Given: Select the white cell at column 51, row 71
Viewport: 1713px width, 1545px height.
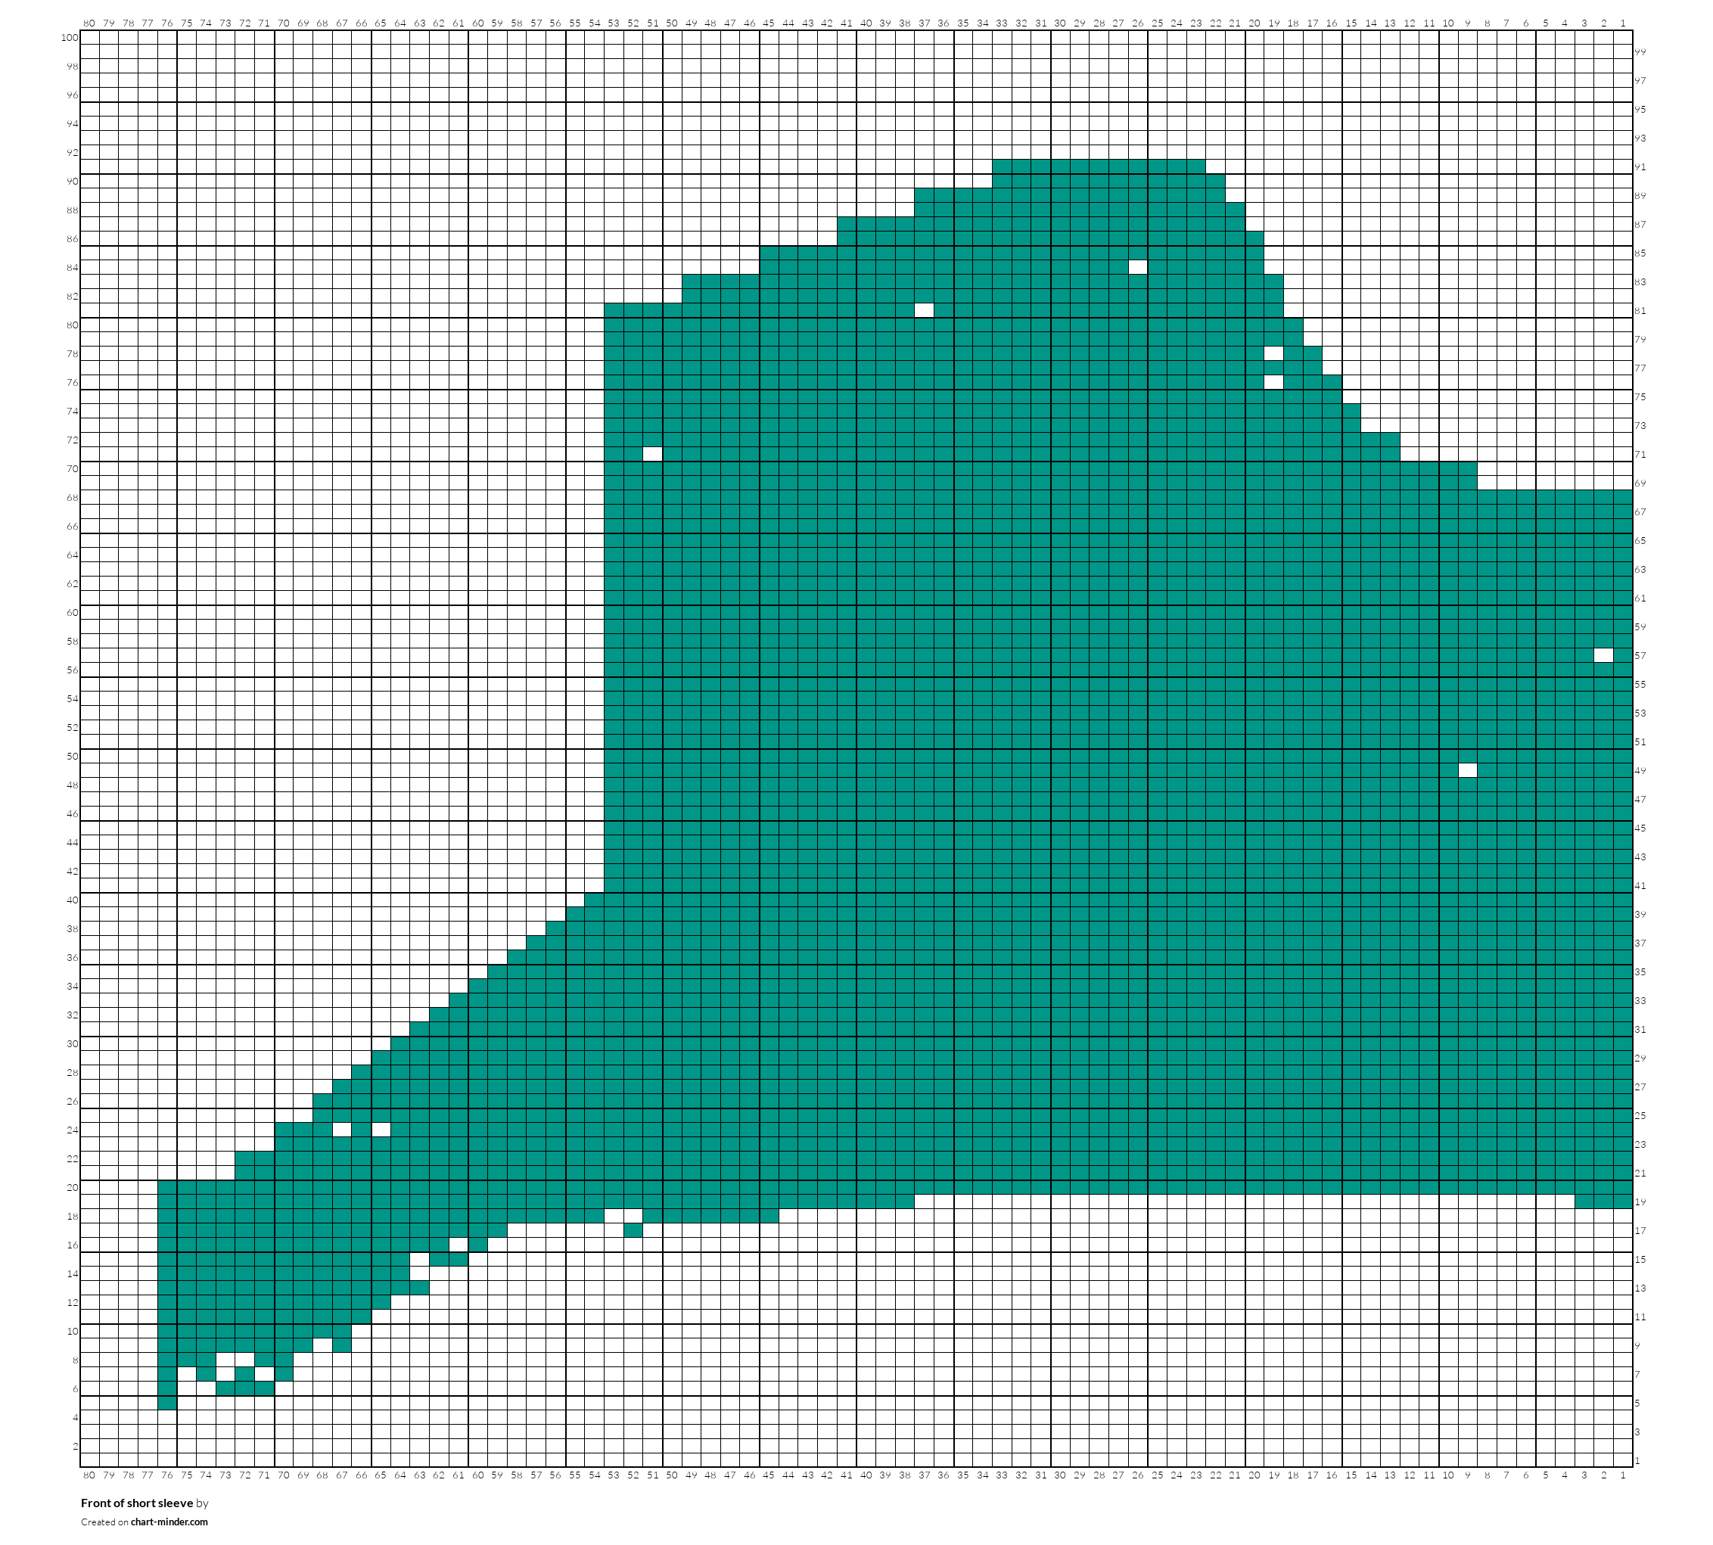Looking at the screenshot, I should tap(653, 454).
